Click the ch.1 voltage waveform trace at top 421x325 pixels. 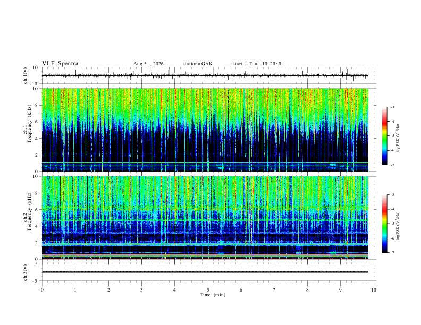205,75
